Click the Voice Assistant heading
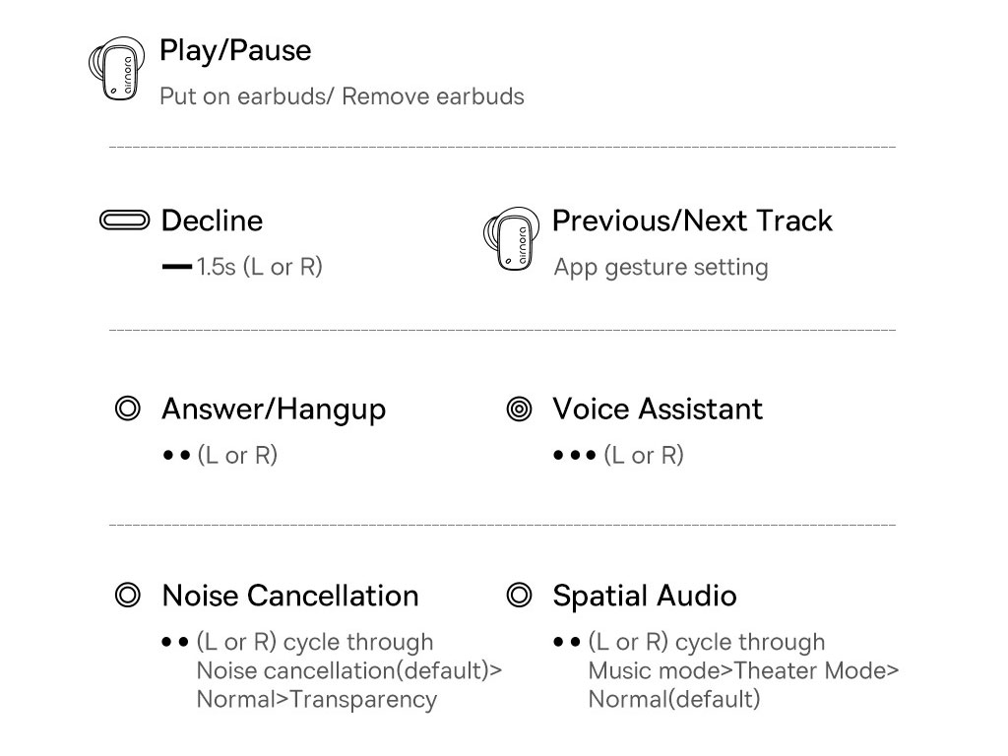 click(x=658, y=409)
